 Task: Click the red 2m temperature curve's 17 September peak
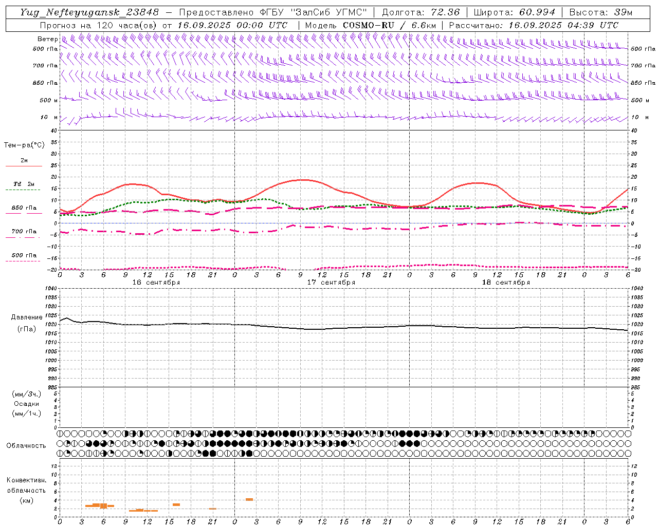(x=304, y=180)
